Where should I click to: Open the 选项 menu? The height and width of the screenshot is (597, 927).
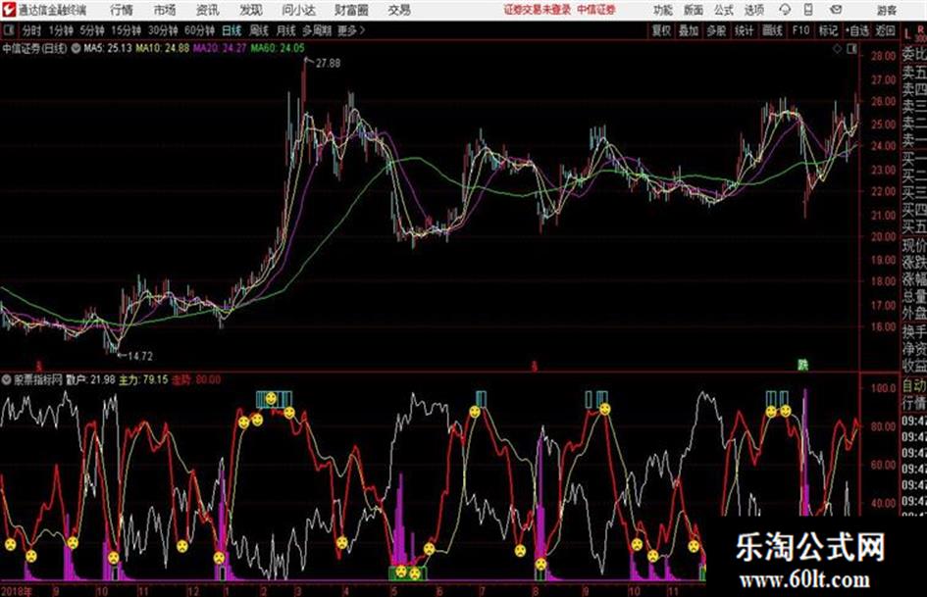[753, 10]
